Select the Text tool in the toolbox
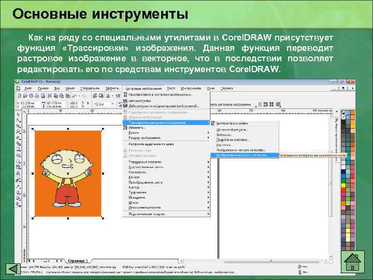This screenshot has width=373, height=280. [18, 173]
